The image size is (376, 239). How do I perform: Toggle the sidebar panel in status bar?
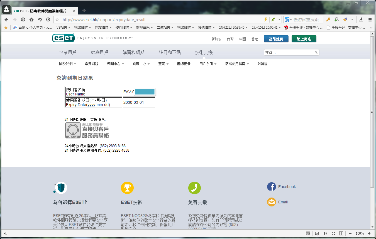(x=6, y=233)
